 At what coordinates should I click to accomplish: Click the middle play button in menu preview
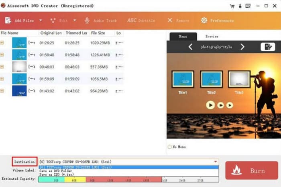pos(221,105)
